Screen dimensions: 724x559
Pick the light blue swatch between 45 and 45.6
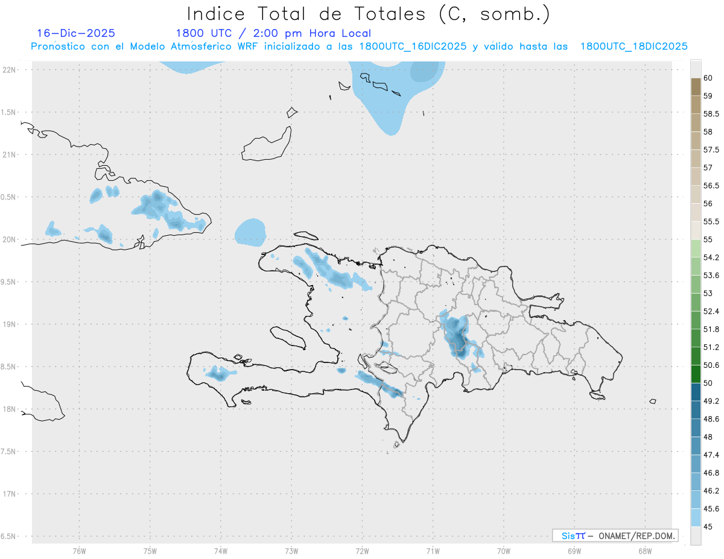point(696,517)
